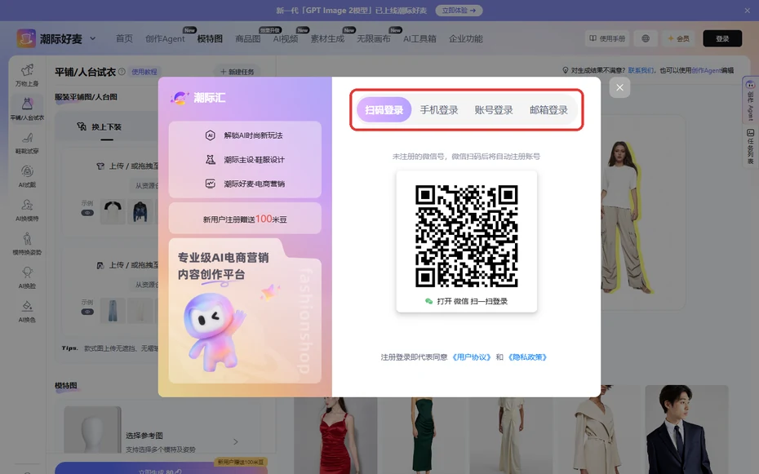
Task: Open 无限画布 menu item
Action: [x=373, y=38]
